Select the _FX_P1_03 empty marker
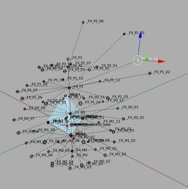 [108, 98]
